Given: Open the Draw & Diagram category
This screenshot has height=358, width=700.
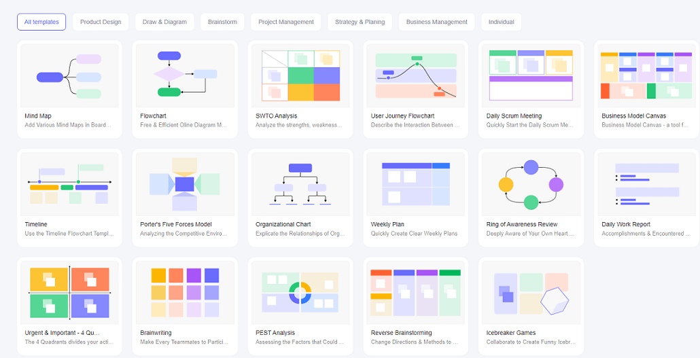Looking at the screenshot, I should [x=164, y=22].
